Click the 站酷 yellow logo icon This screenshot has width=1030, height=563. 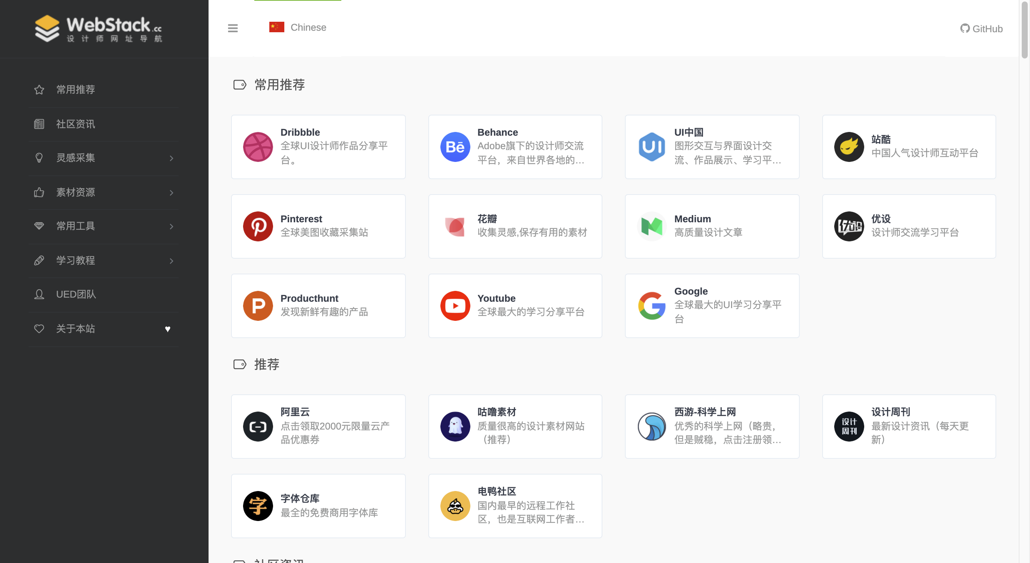pyautogui.click(x=849, y=147)
